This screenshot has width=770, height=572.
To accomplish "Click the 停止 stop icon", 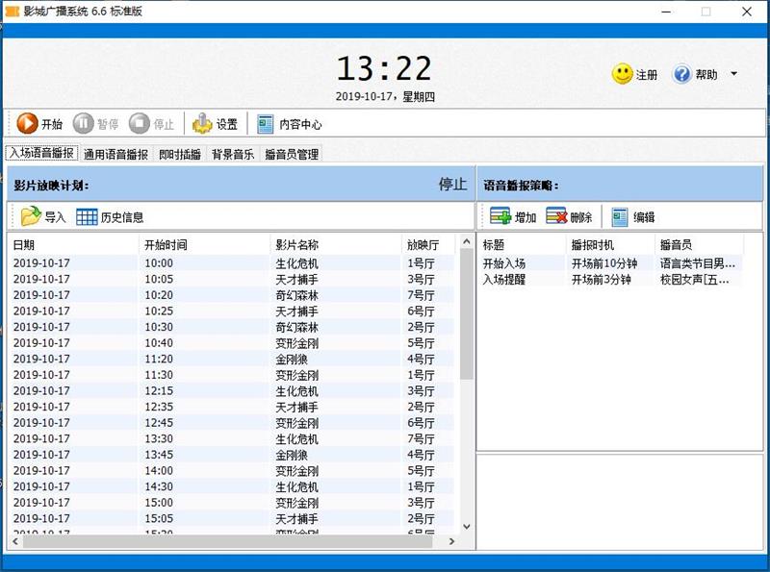I will click(x=140, y=124).
